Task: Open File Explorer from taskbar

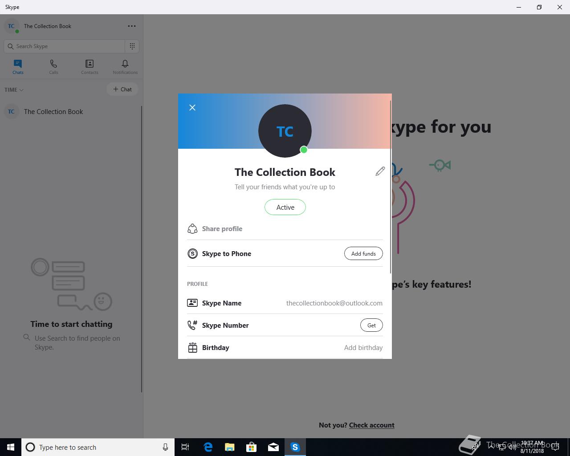Action: tap(230, 447)
